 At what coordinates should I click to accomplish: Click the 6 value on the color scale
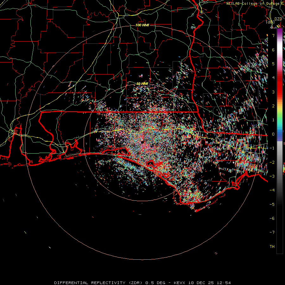[x=273, y=50]
